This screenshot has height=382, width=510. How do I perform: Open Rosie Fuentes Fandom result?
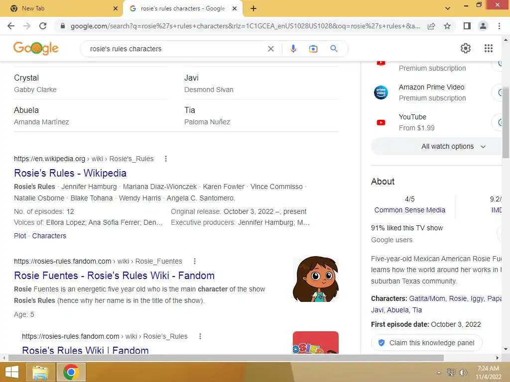(x=114, y=276)
